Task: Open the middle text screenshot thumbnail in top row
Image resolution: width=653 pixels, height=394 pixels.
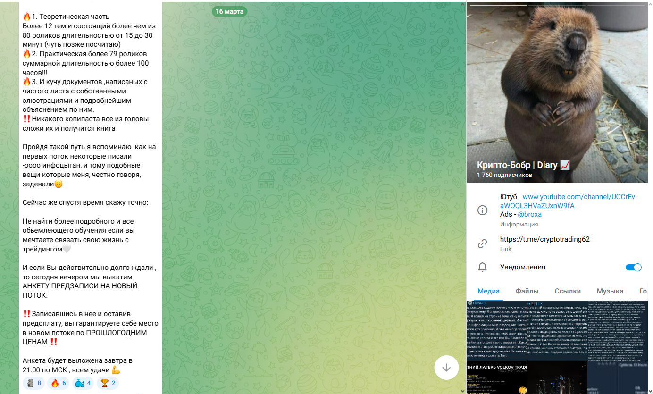Action: pyautogui.click(x=557, y=331)
